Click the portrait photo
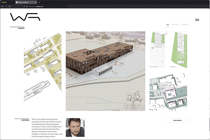Screen dimensions: 210x140 pos(75,127)
